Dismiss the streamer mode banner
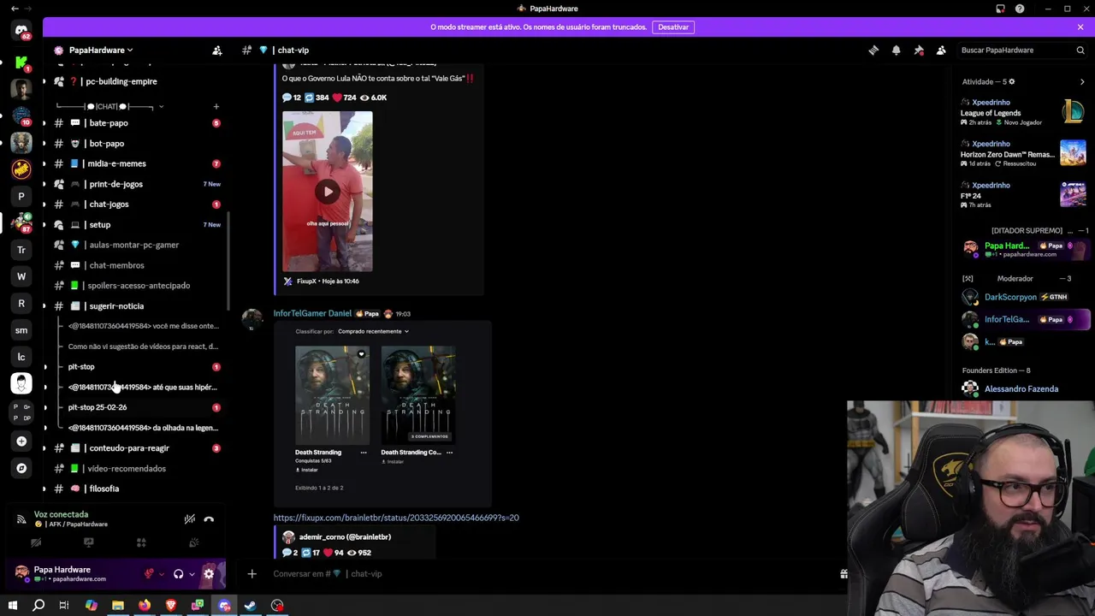Screen dimensions: 1095x616 tap(1080, 27)
